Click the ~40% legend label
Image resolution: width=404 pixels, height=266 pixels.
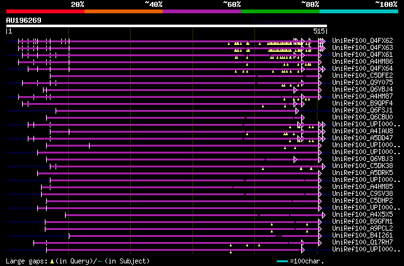(153, 4)
